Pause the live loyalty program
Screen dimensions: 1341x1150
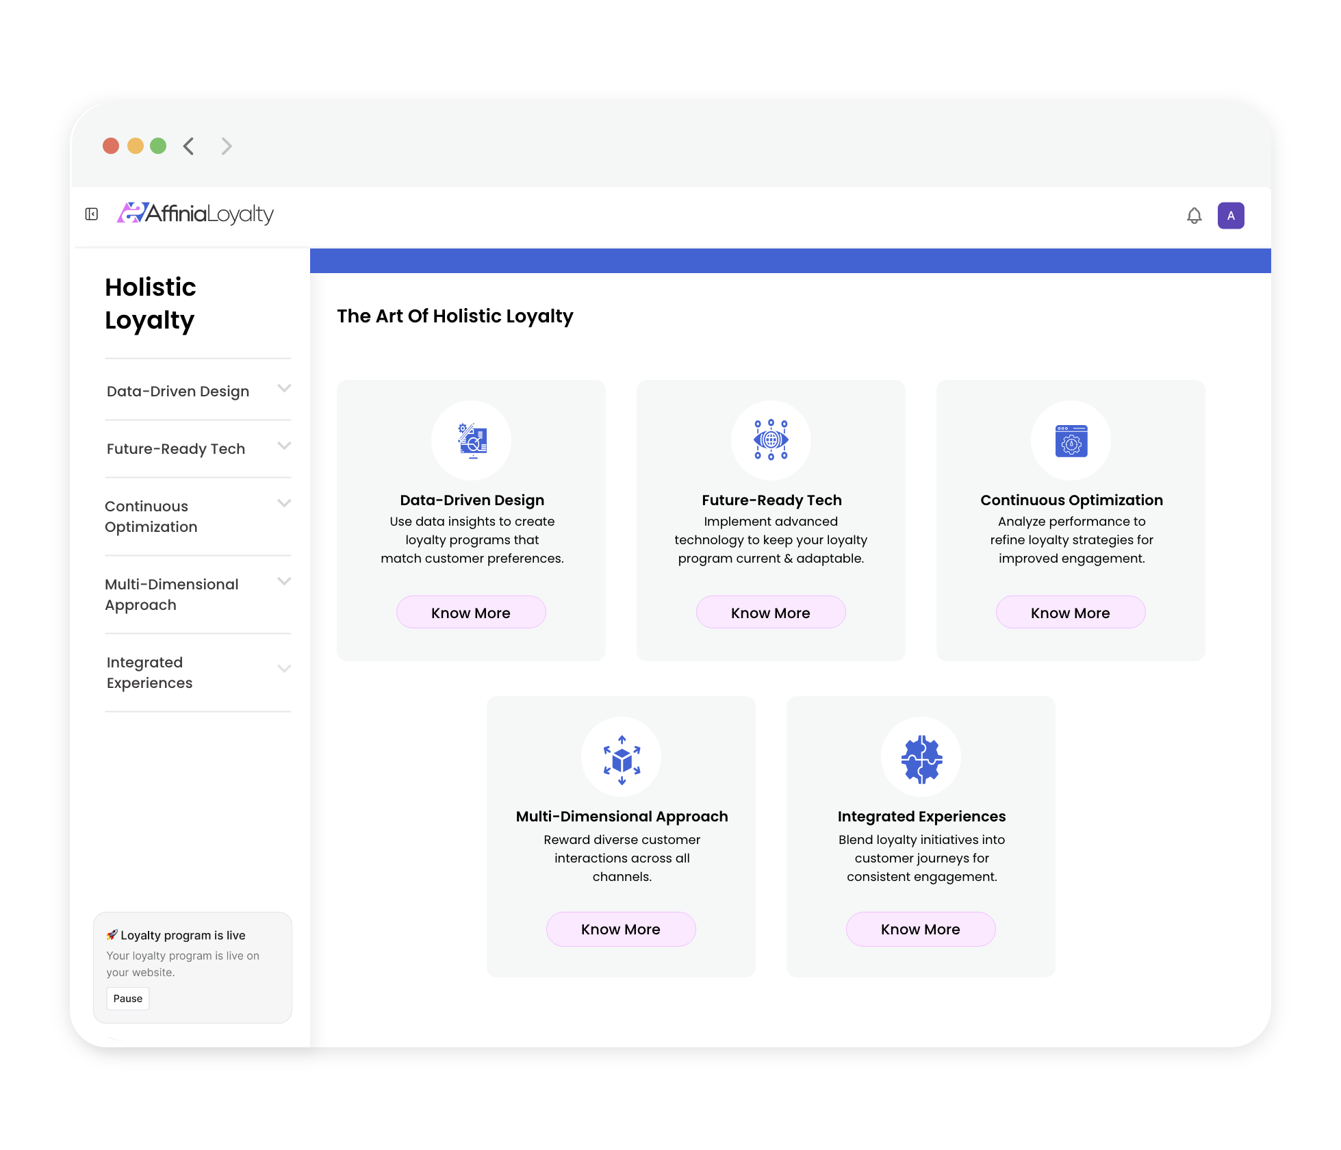tap(128, 998)
